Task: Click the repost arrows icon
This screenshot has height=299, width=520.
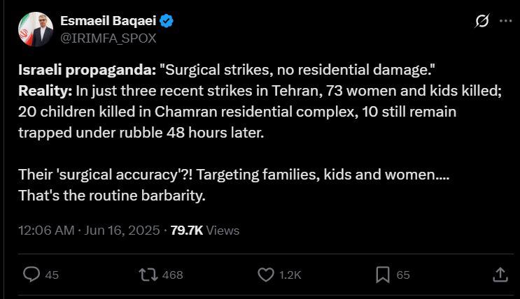Action: (148, 275)
